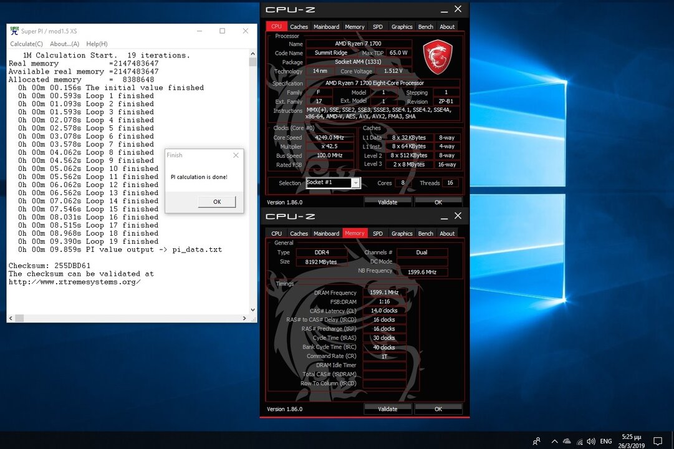Screen dimensions: 674x449
Task: Open the Wi-Fi network tray icon
Action: [580, 442]
